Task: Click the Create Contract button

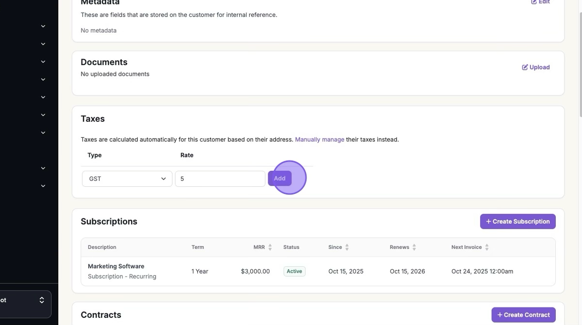Action: [x=523, y=315]
